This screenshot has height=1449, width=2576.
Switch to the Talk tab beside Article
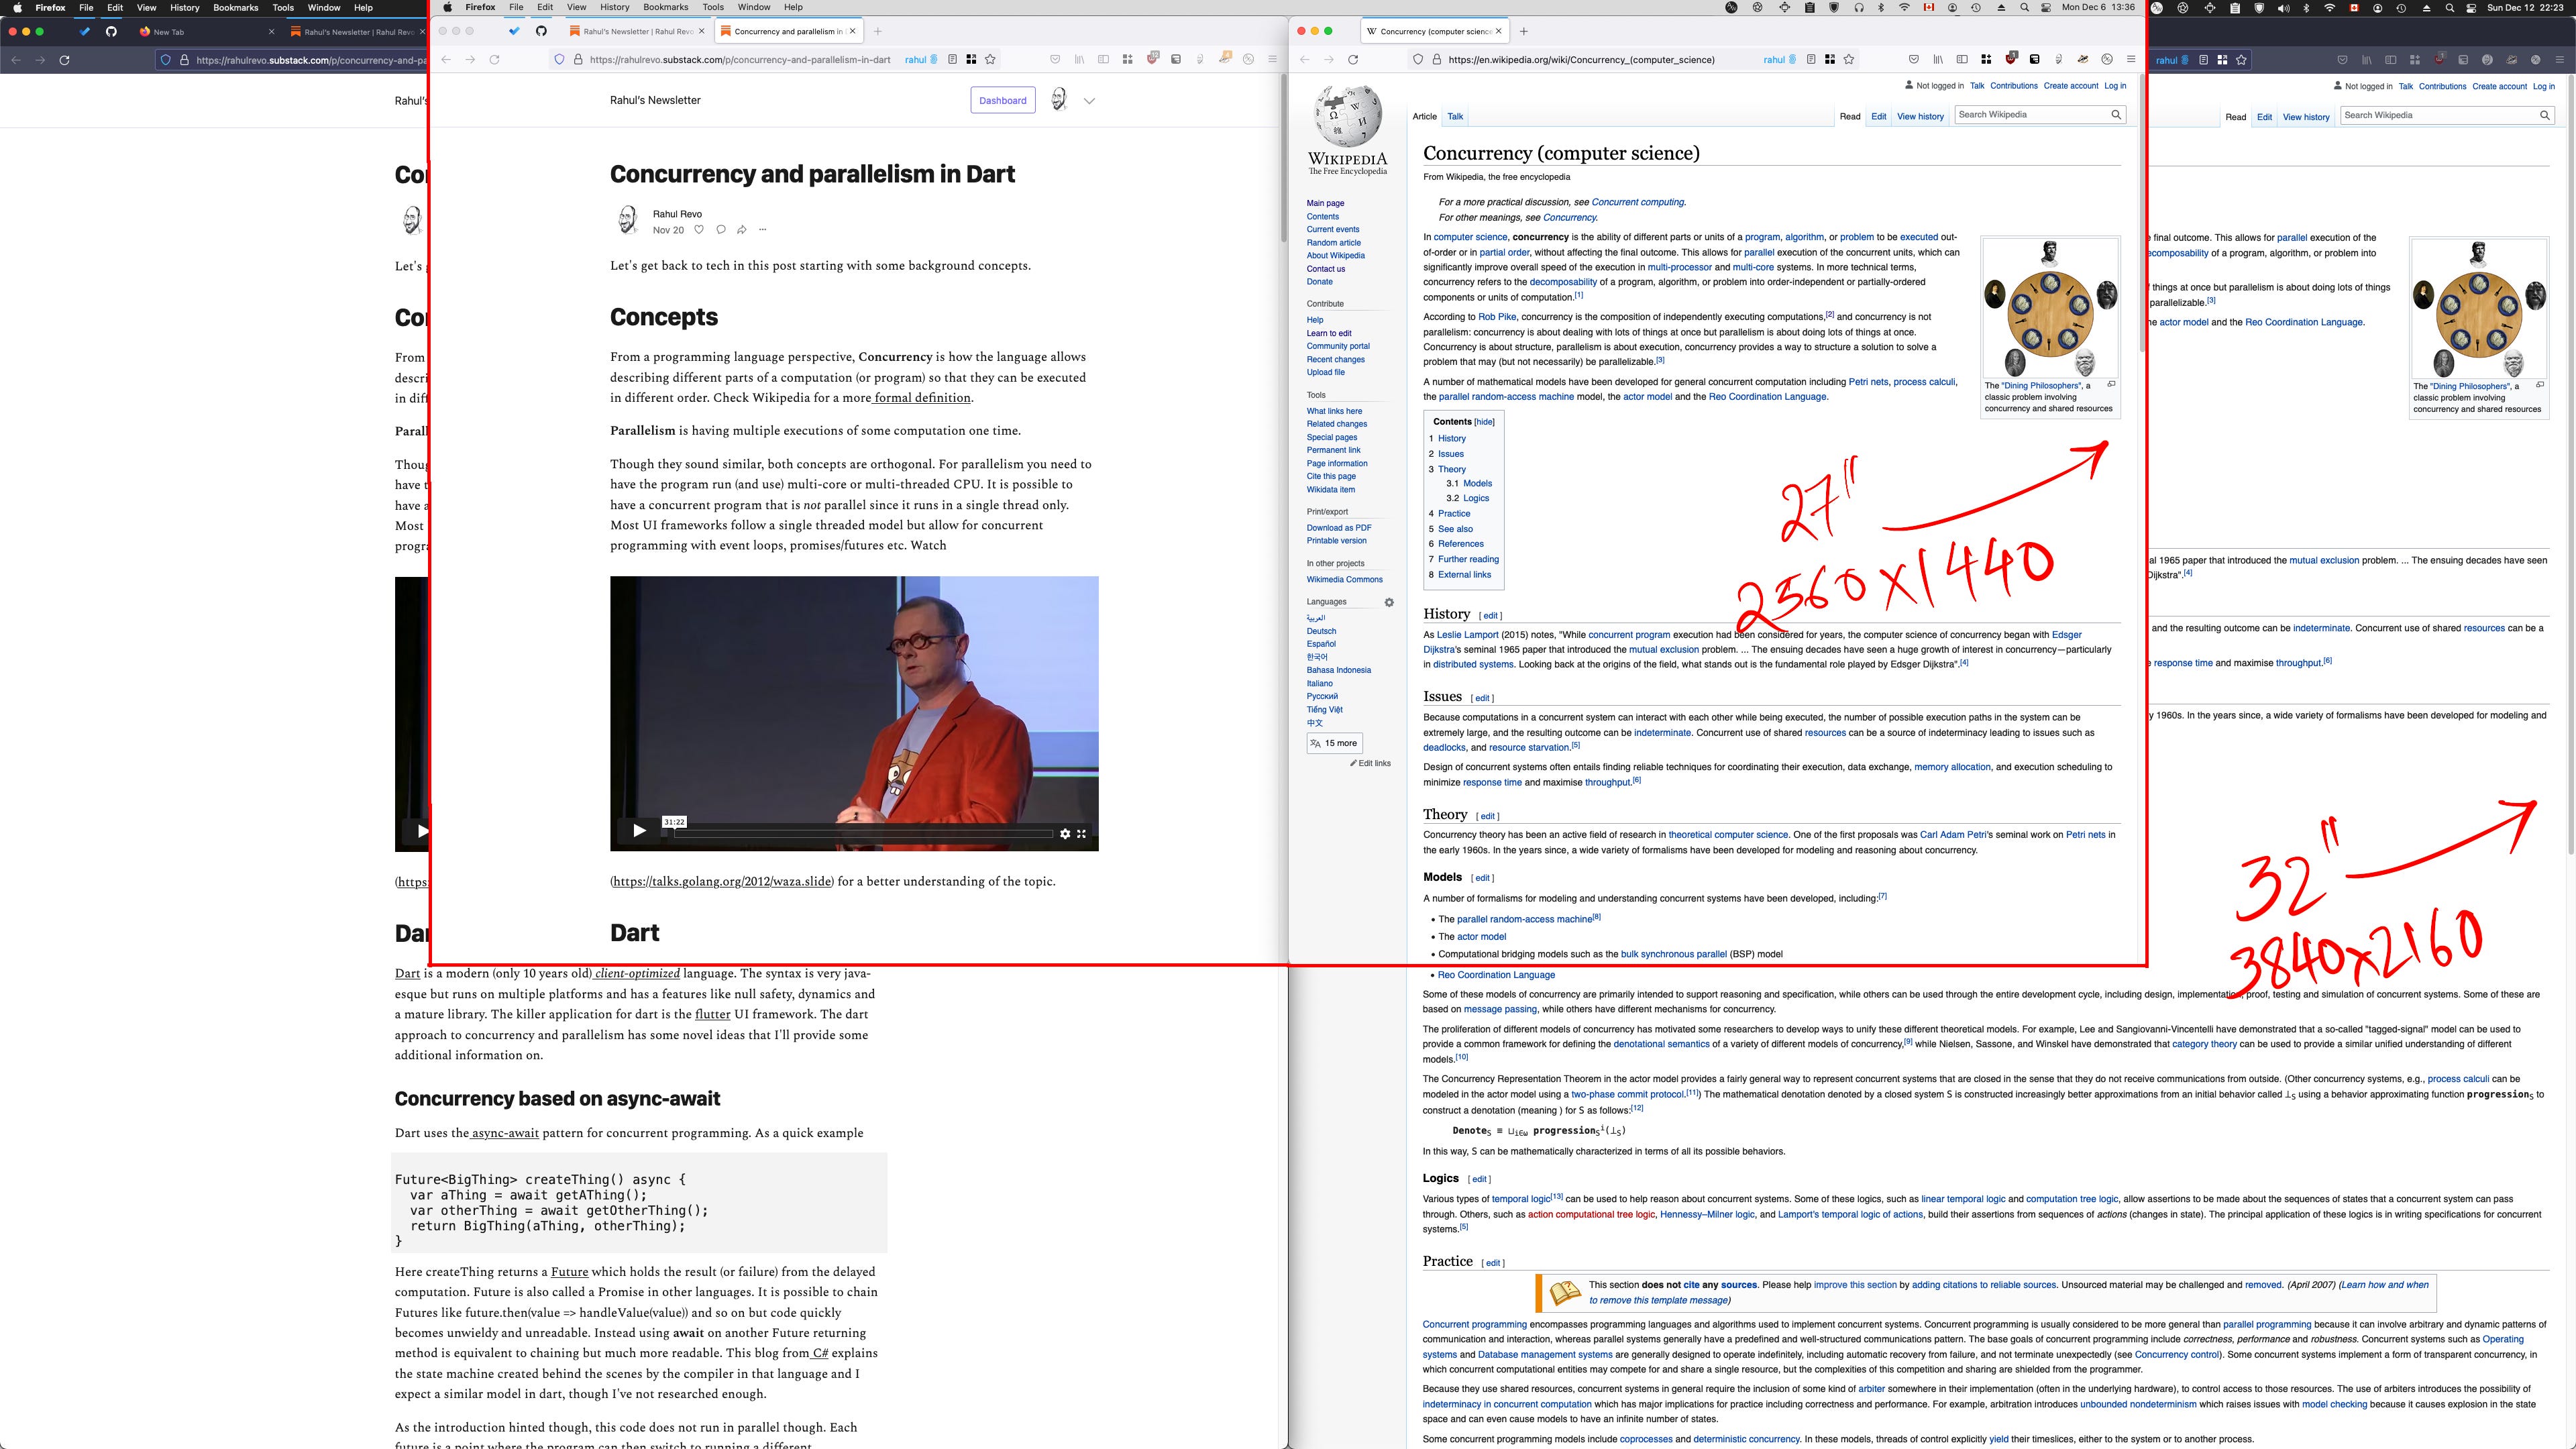pos(1455,117)
